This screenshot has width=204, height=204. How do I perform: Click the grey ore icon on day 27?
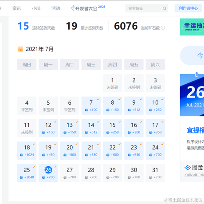65,177
